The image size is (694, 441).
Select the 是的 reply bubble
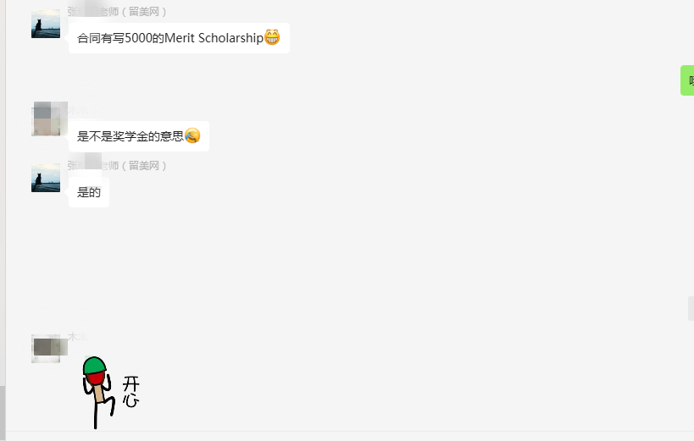click(x=89, y=192)
